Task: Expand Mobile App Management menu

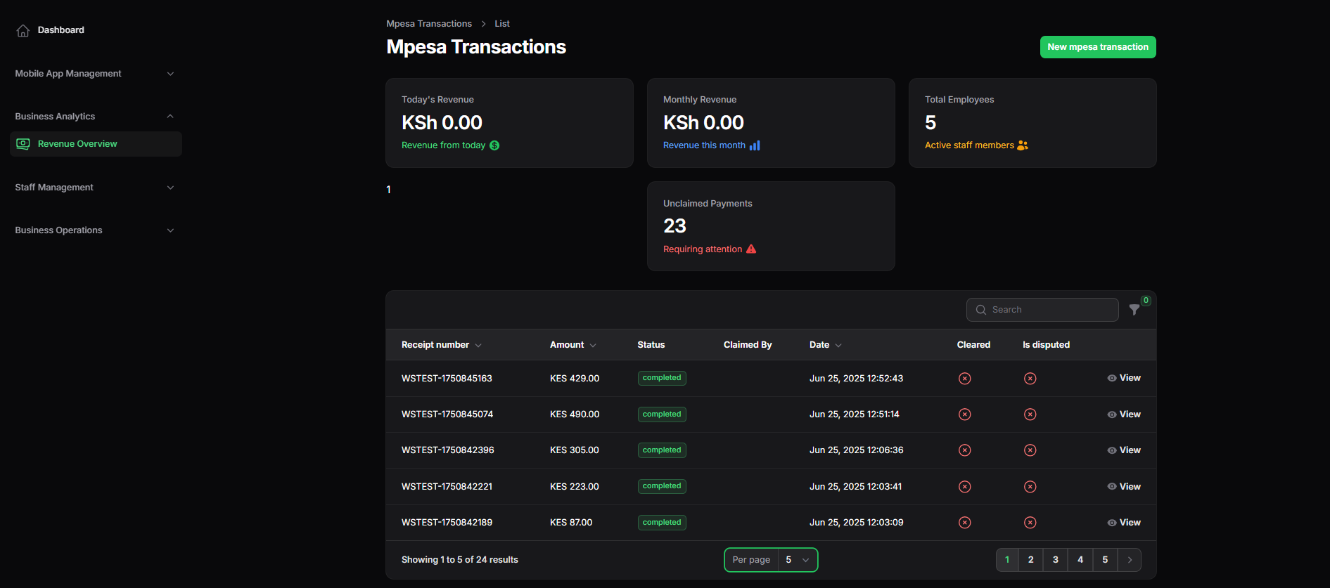Action: coord(96,74)
